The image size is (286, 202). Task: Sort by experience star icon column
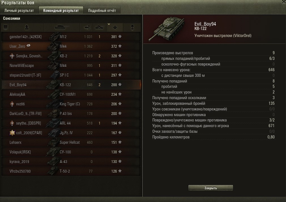115,28
